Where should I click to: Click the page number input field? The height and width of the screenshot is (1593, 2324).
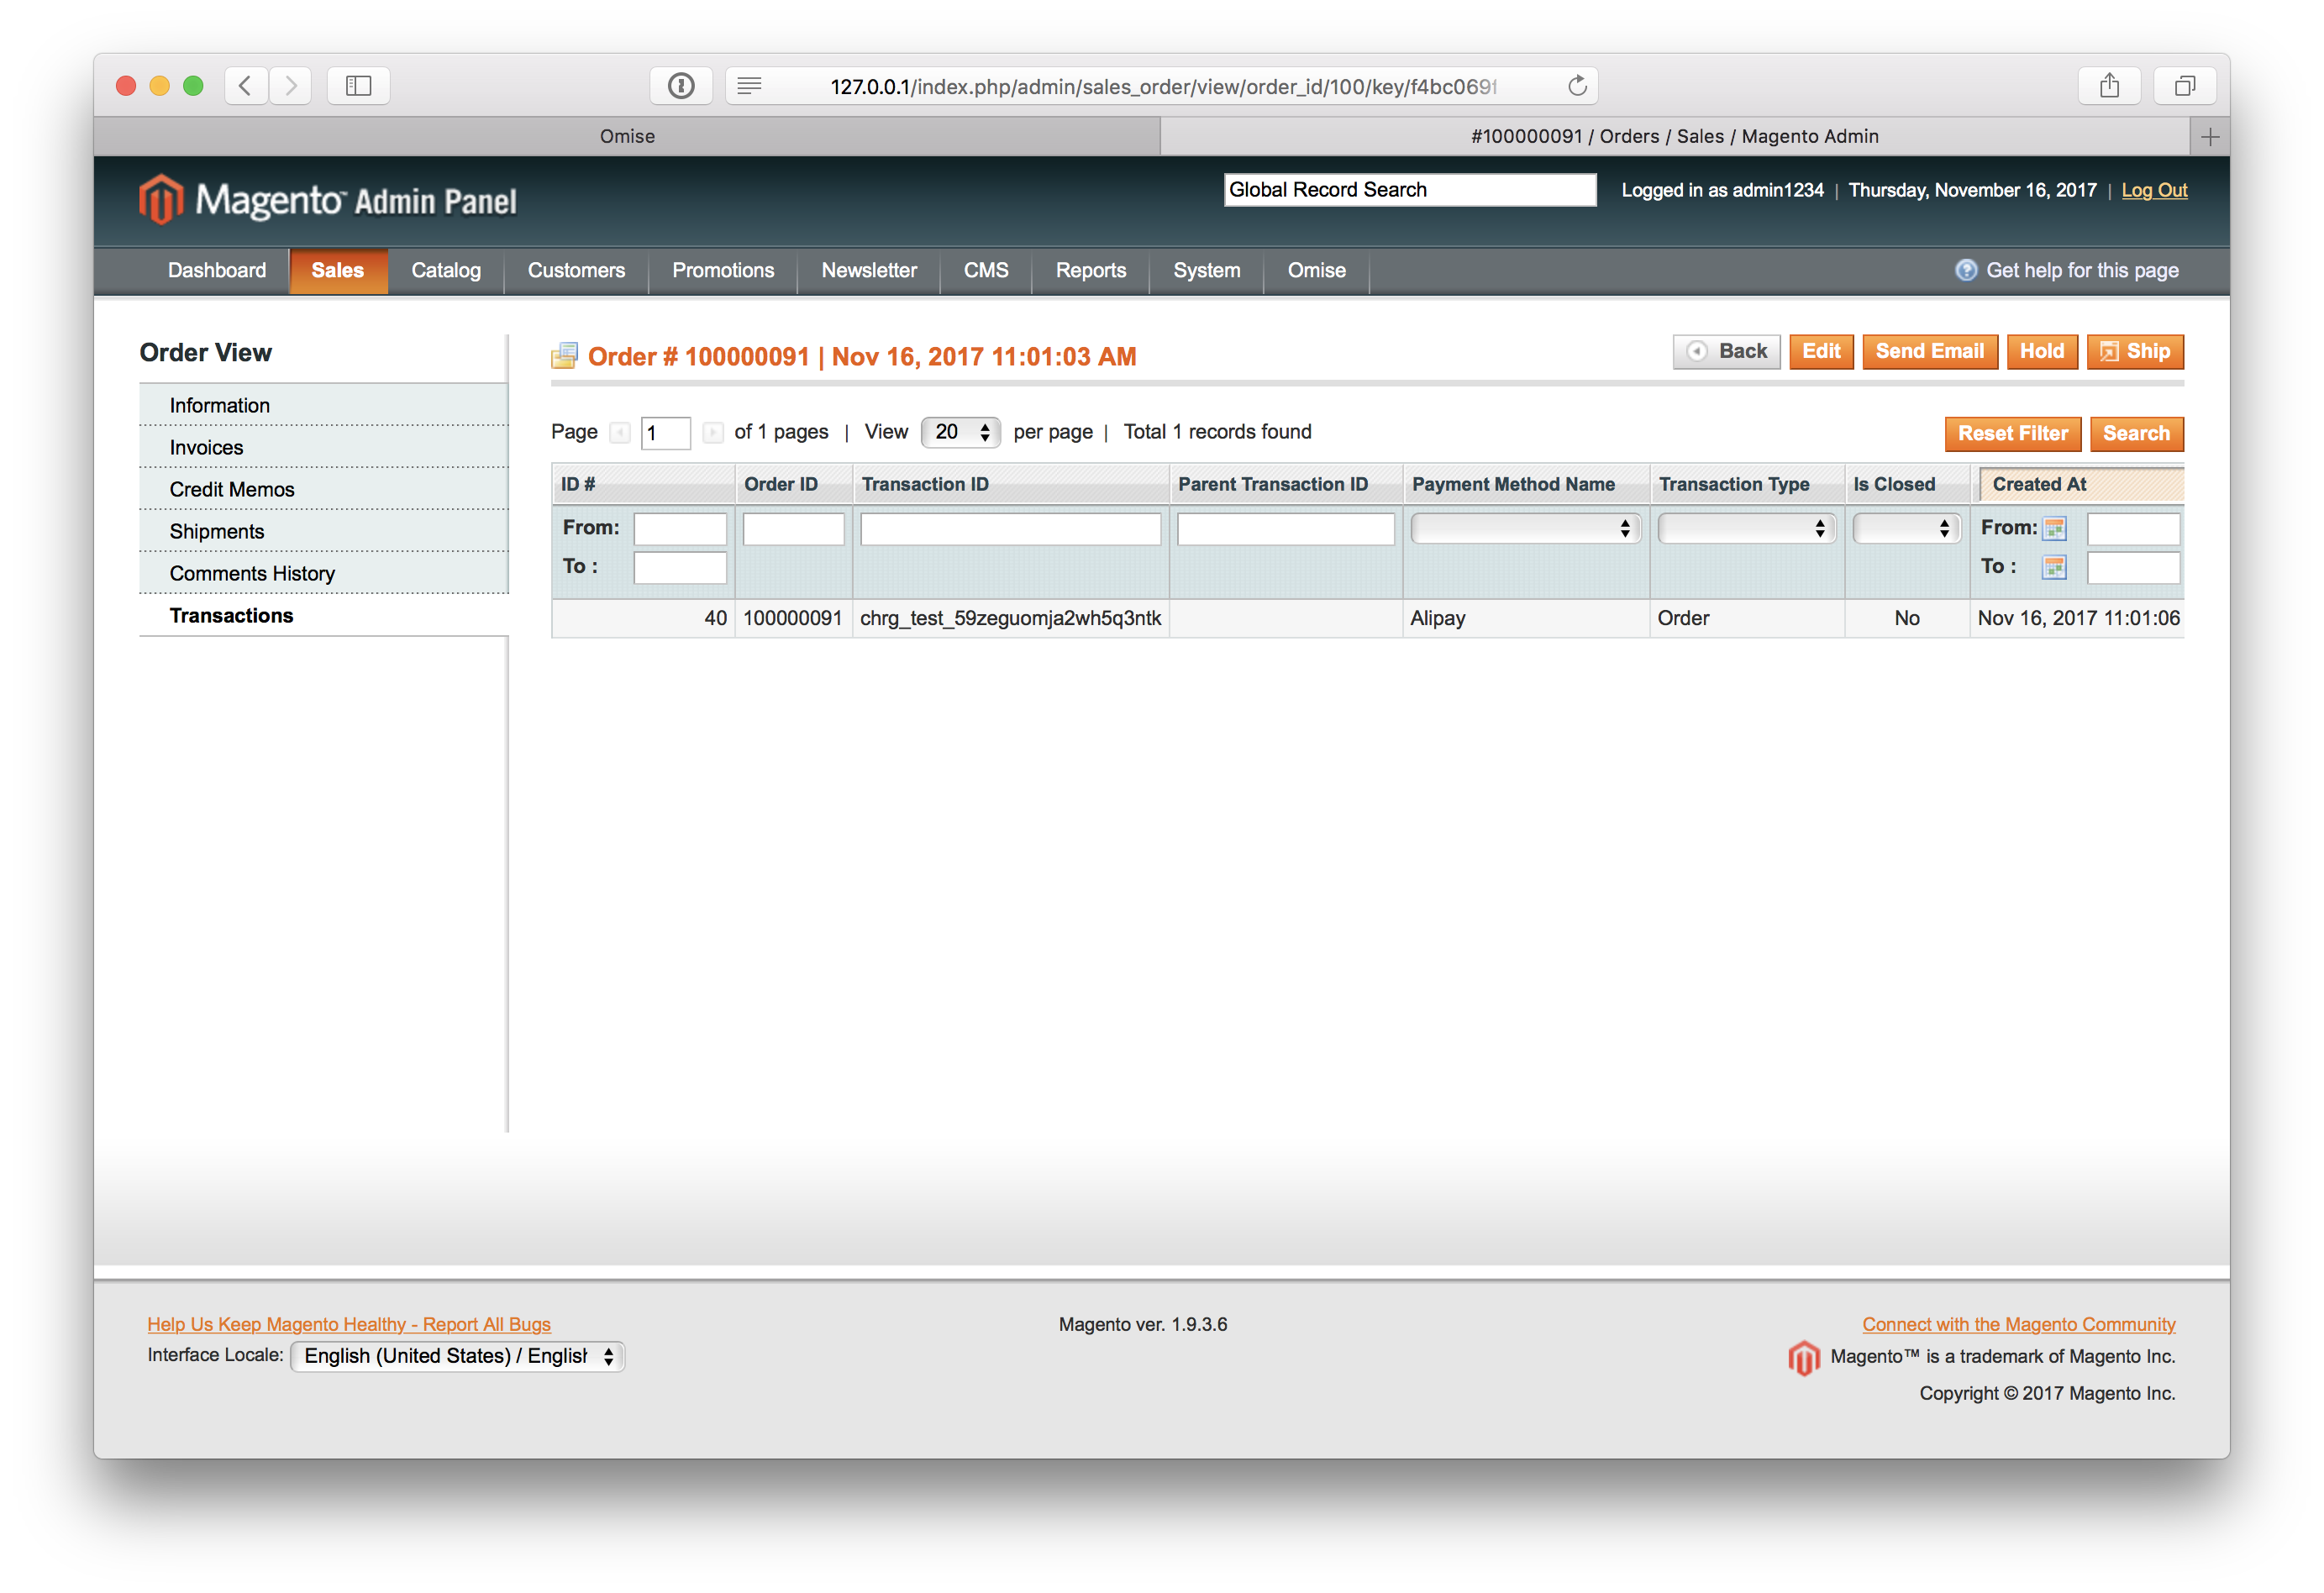[x=665, y=433]
